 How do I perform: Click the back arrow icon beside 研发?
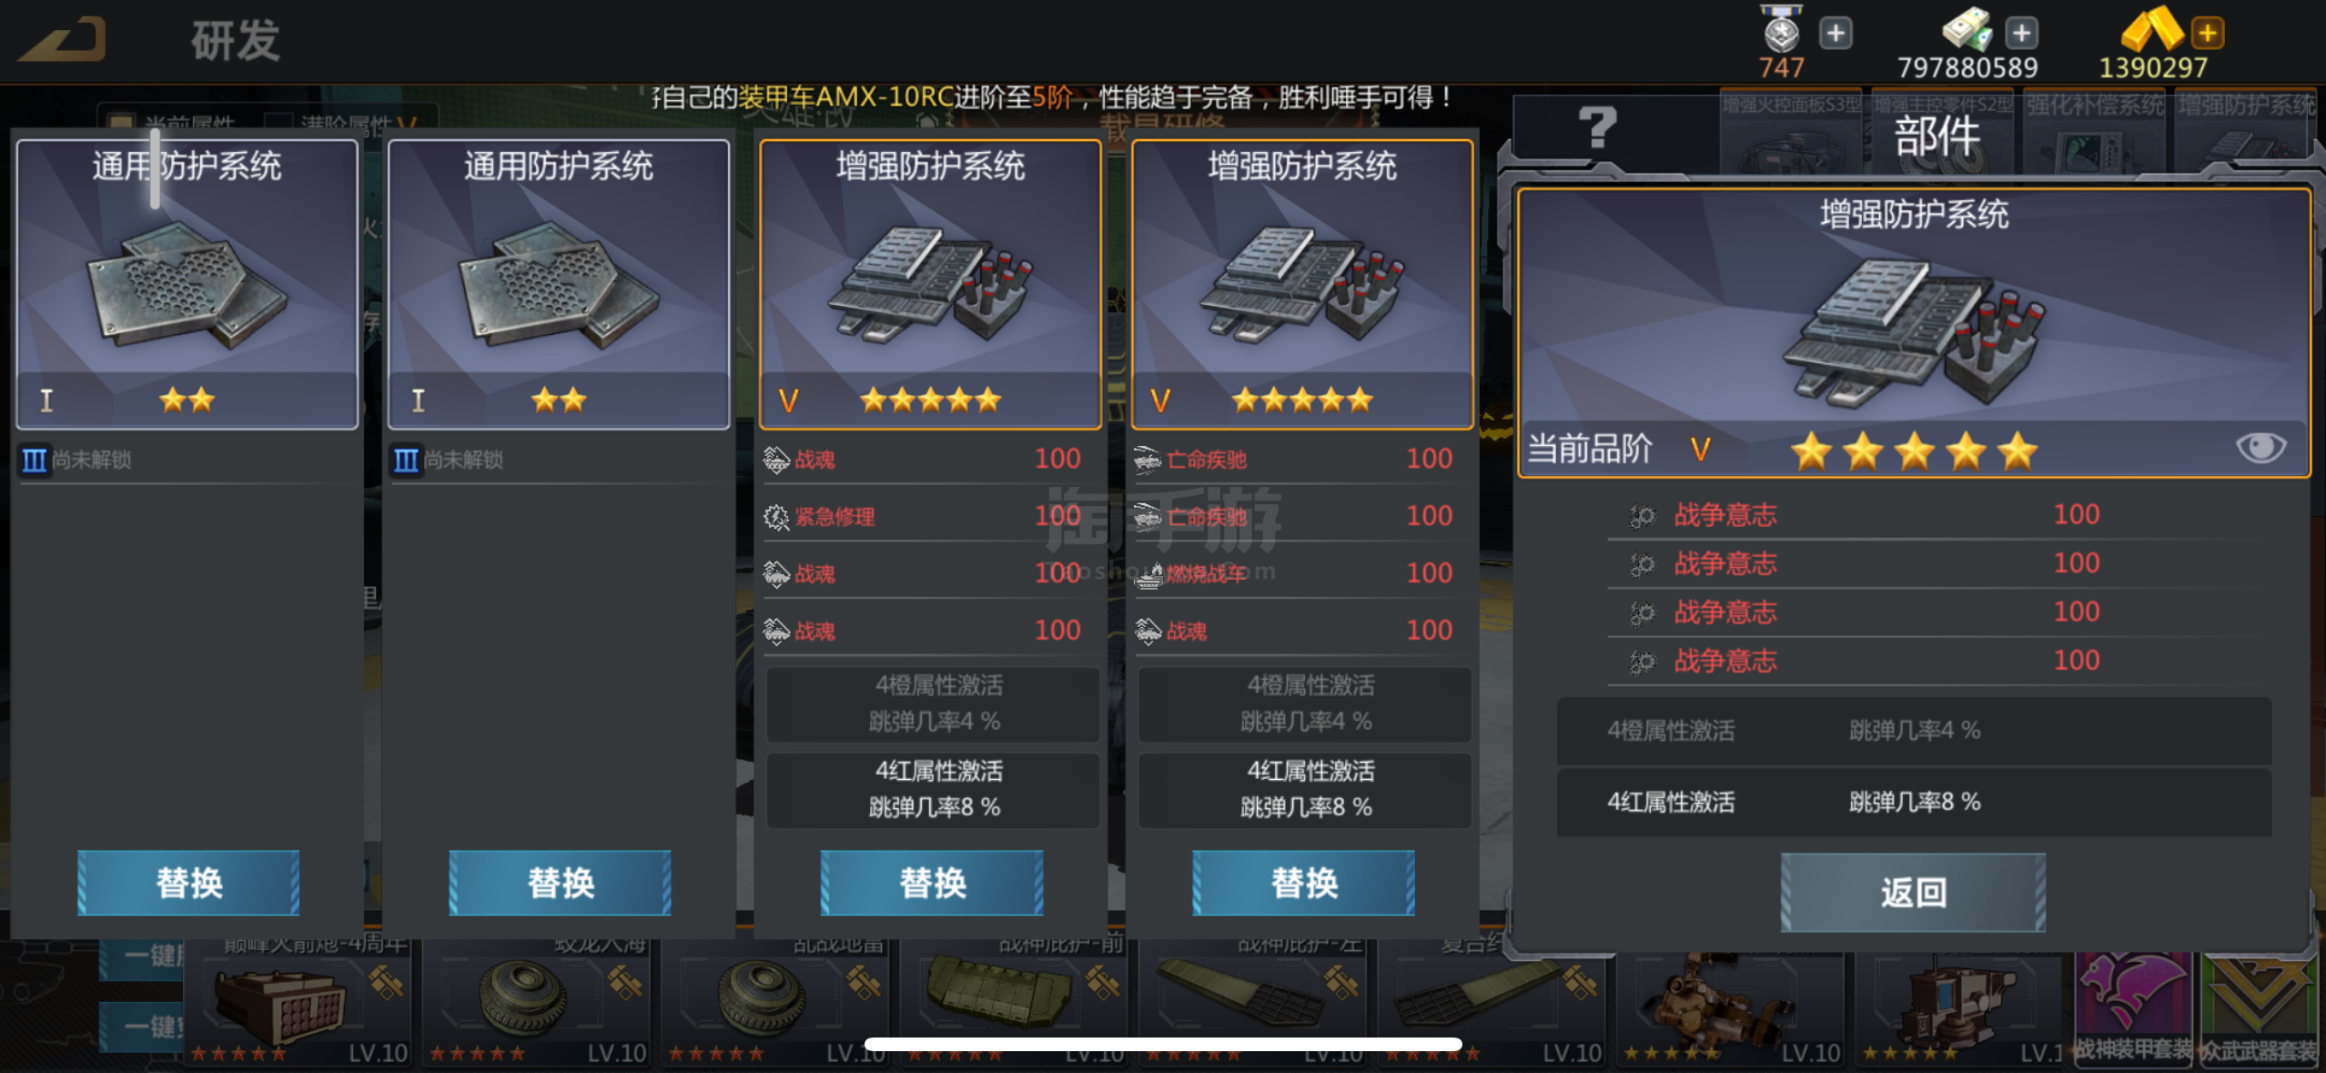64,40
